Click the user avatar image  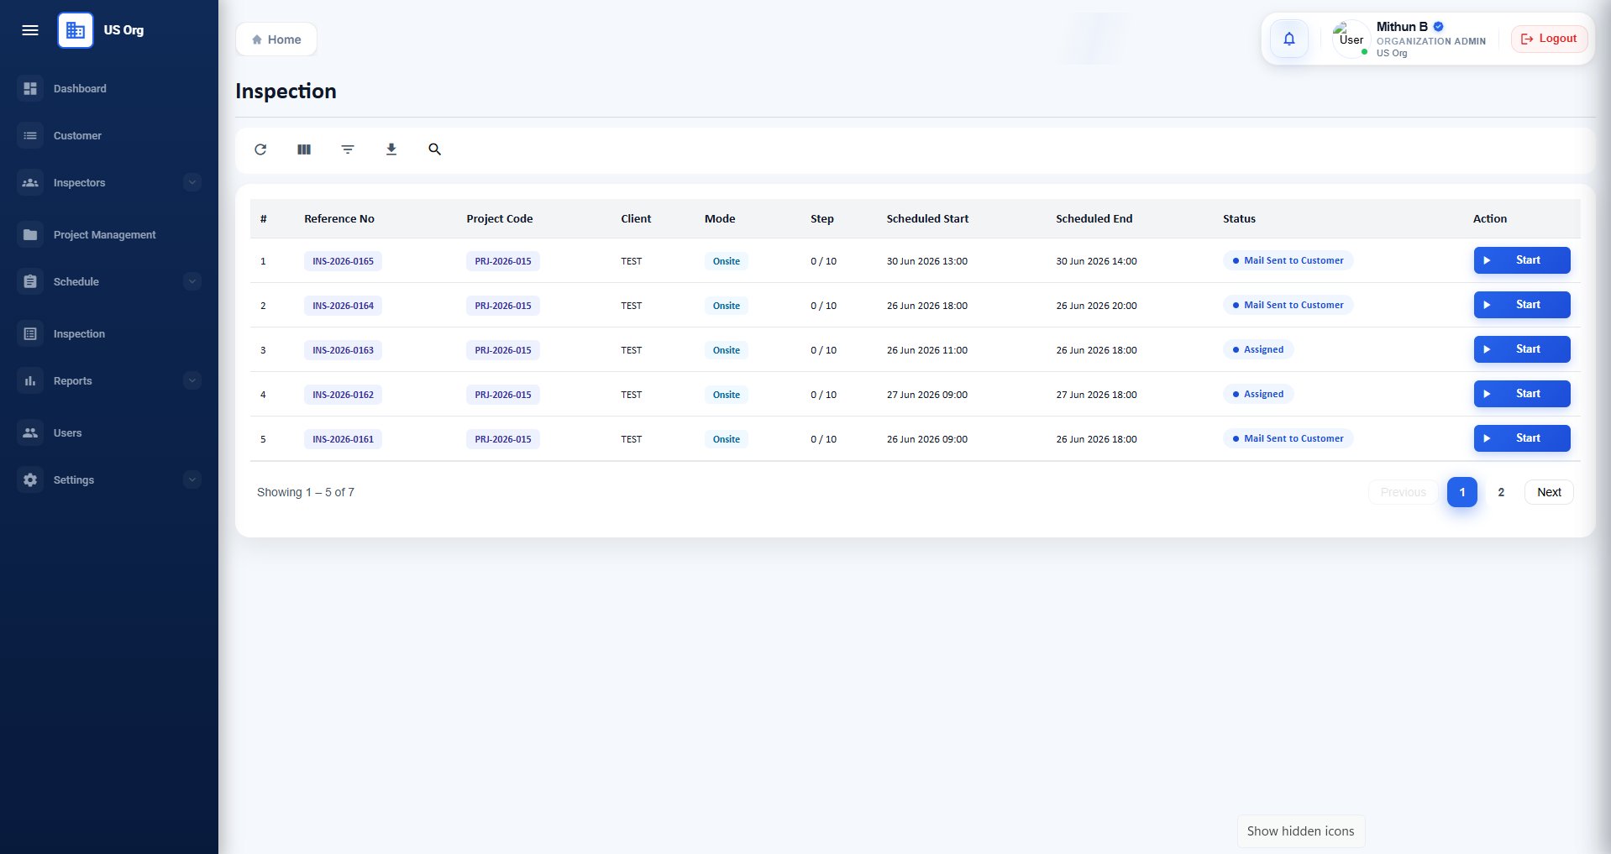1351,39
